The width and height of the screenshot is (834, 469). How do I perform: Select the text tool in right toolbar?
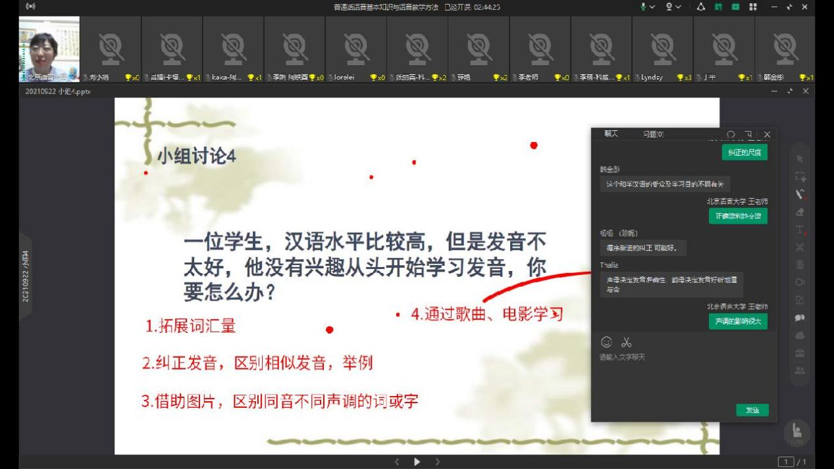click(x=800, y=230)
